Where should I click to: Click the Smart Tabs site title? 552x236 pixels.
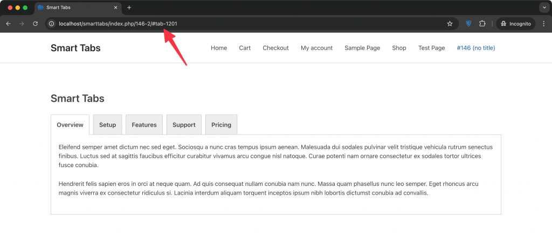(75, 48)
